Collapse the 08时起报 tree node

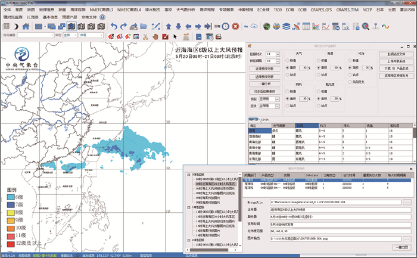189,175
